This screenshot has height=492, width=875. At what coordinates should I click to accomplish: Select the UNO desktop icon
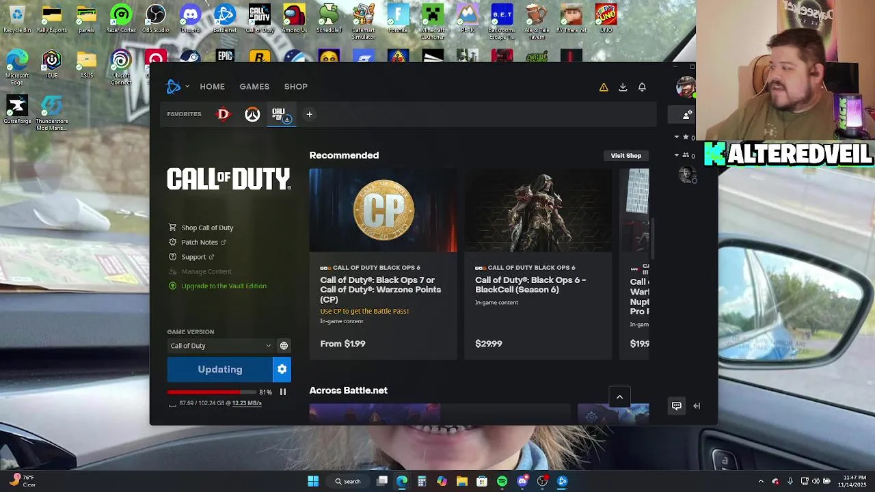click(606, 18)
